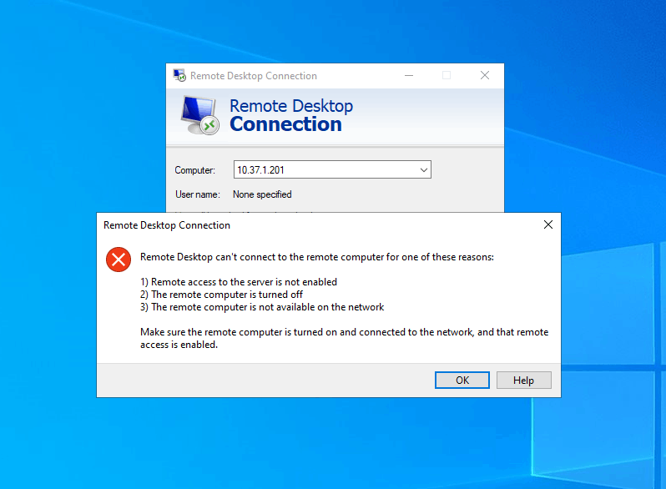
Task: Click reason '2) The remote computer is turned off'
Action: [x=222, y=295]
